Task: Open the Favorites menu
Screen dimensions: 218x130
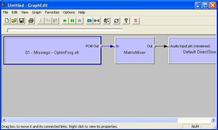Action: (52, 12)
